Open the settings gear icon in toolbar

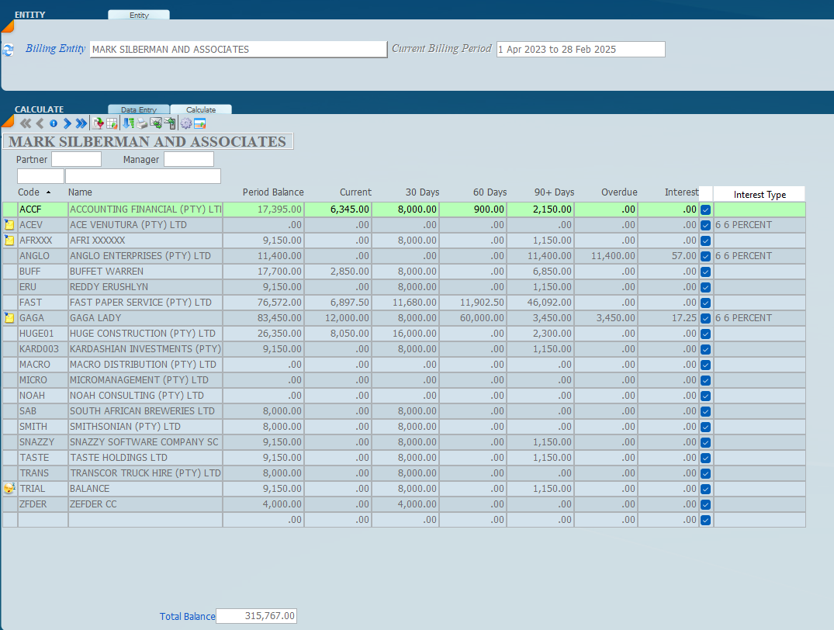pyautogui.click(x=185, y=123)
